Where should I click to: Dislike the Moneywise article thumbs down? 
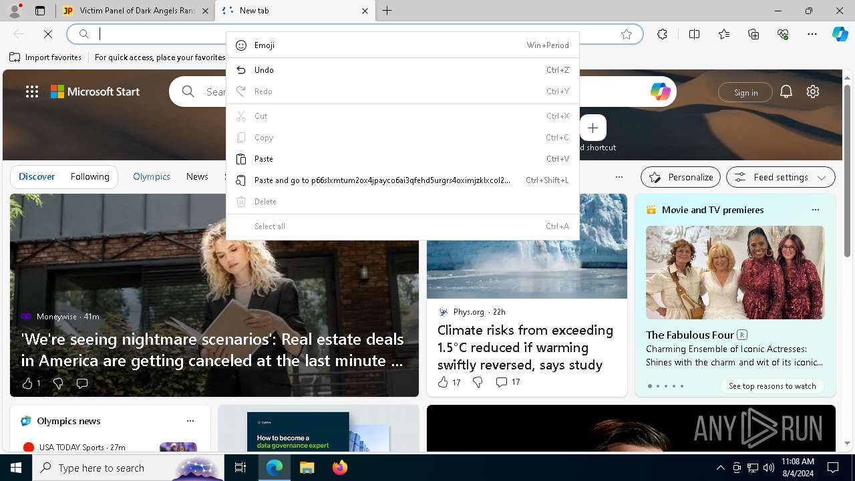click(x=58, y=383)
